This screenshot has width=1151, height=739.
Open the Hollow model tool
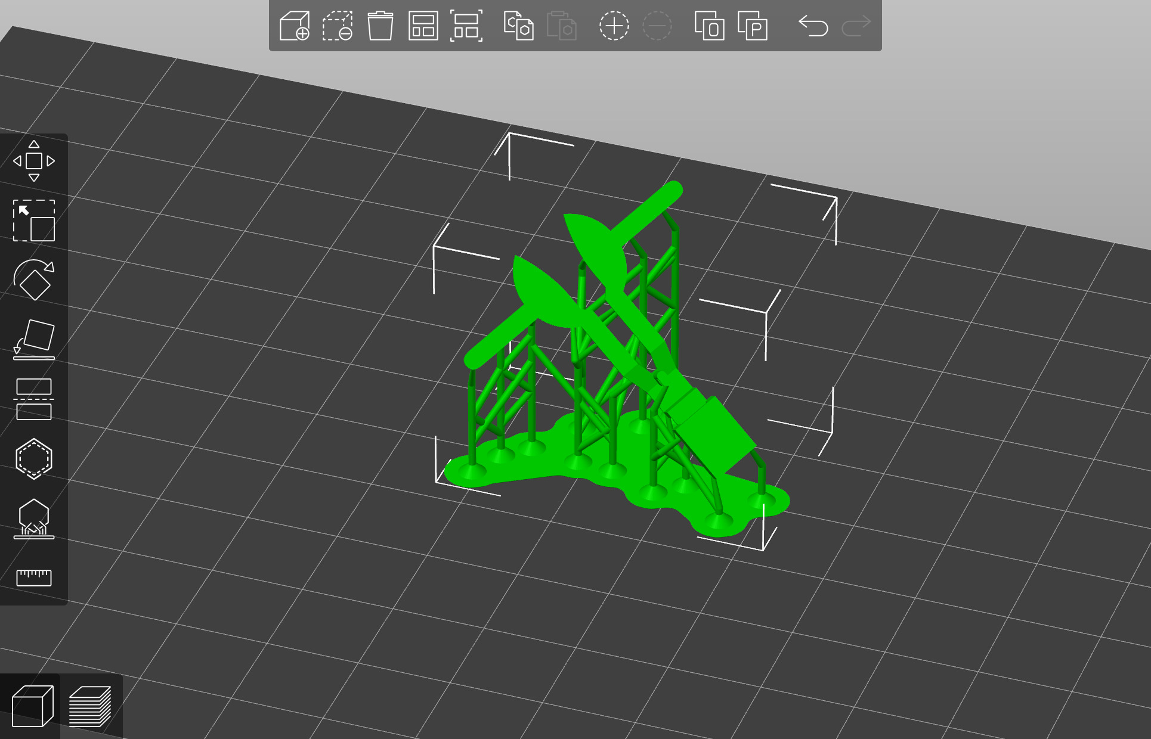34,459
